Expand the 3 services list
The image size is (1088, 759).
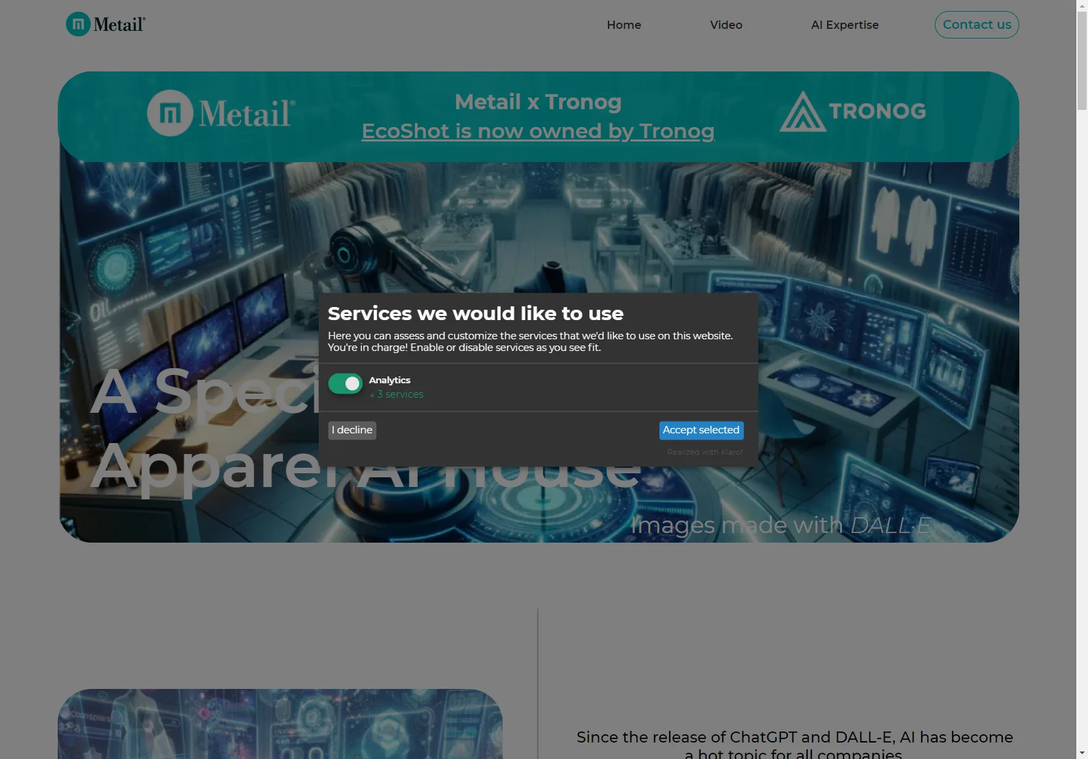click(396, 394)
